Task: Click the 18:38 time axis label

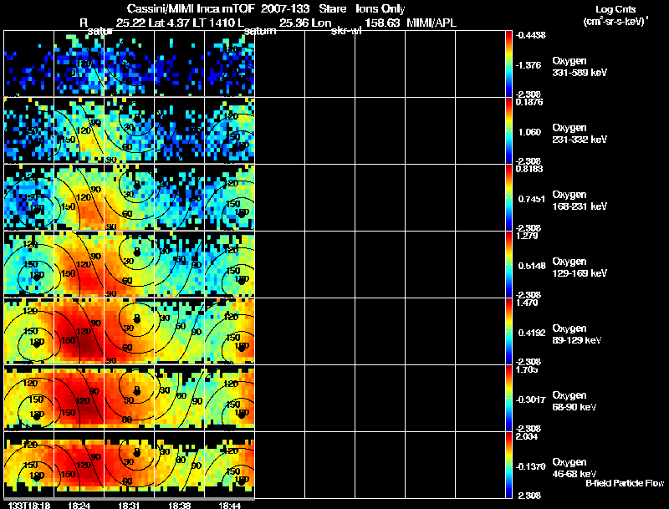Action: point(179,506)
